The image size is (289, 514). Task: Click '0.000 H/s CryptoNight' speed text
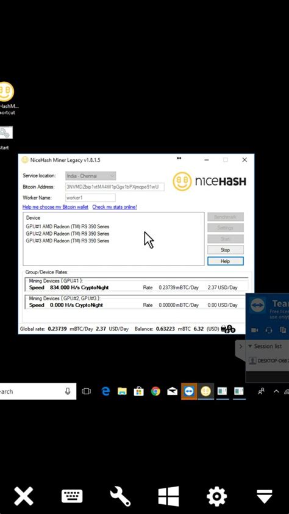coord(76,305)
